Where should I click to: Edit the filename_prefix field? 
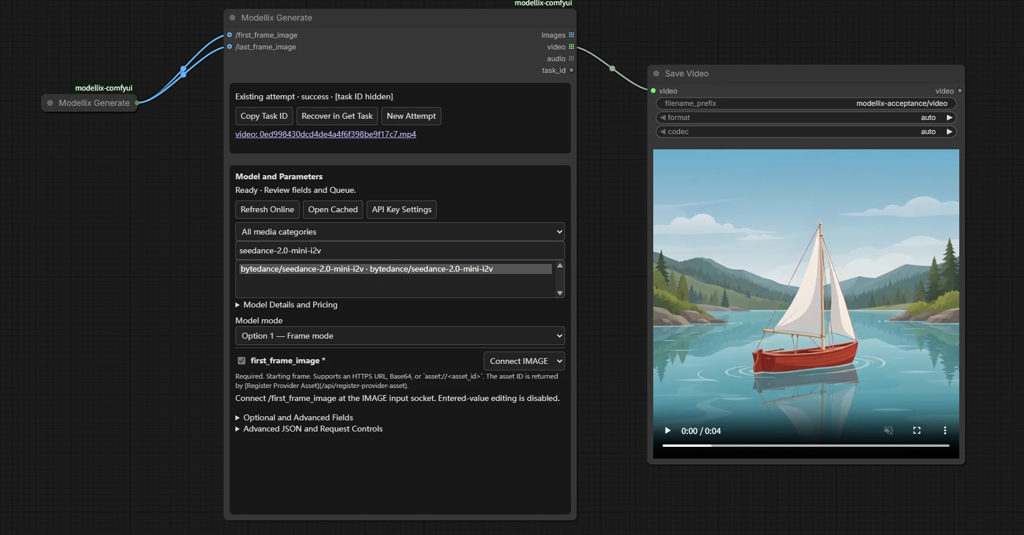[806, 103]
